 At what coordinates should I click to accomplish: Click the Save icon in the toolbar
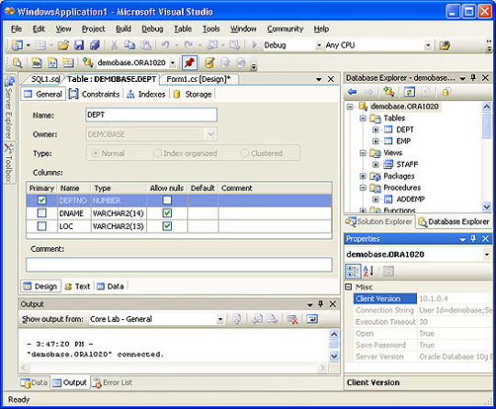(x=79, y=45)
